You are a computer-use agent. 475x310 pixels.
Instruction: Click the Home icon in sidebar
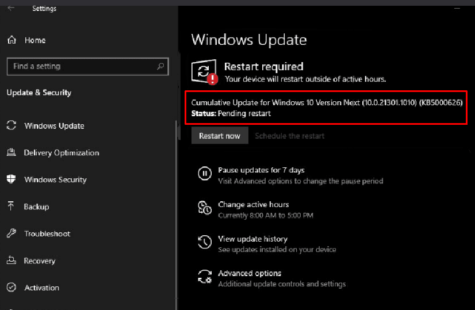[11, 40]
